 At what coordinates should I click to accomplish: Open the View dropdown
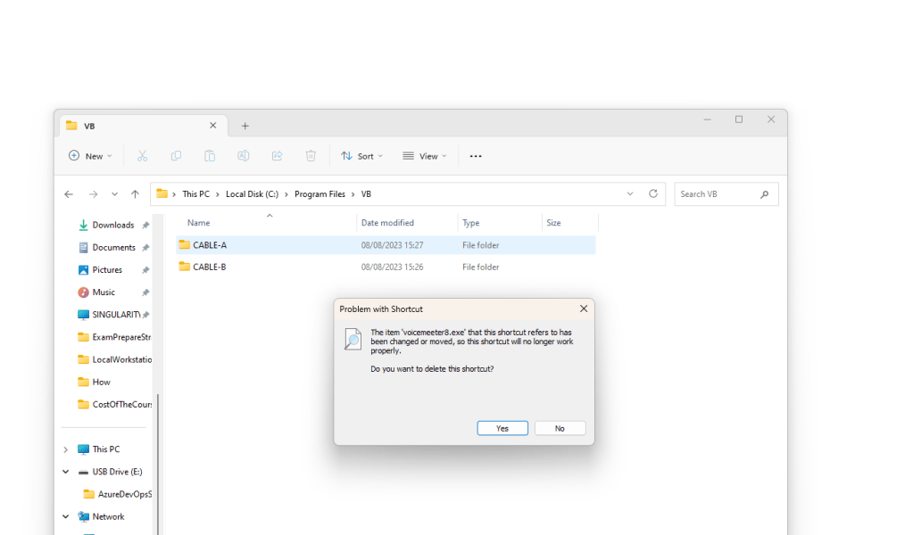pyautogui.click(x=425, y=156)
